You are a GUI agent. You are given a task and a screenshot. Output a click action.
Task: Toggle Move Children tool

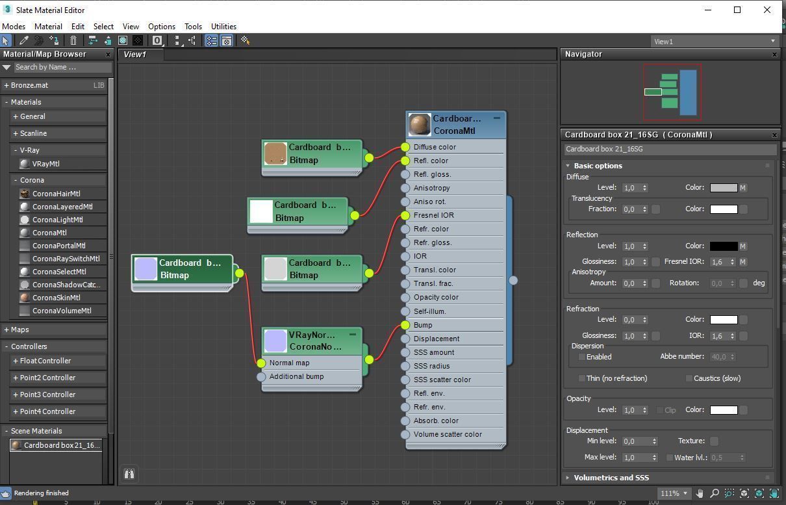coord(93,40)
